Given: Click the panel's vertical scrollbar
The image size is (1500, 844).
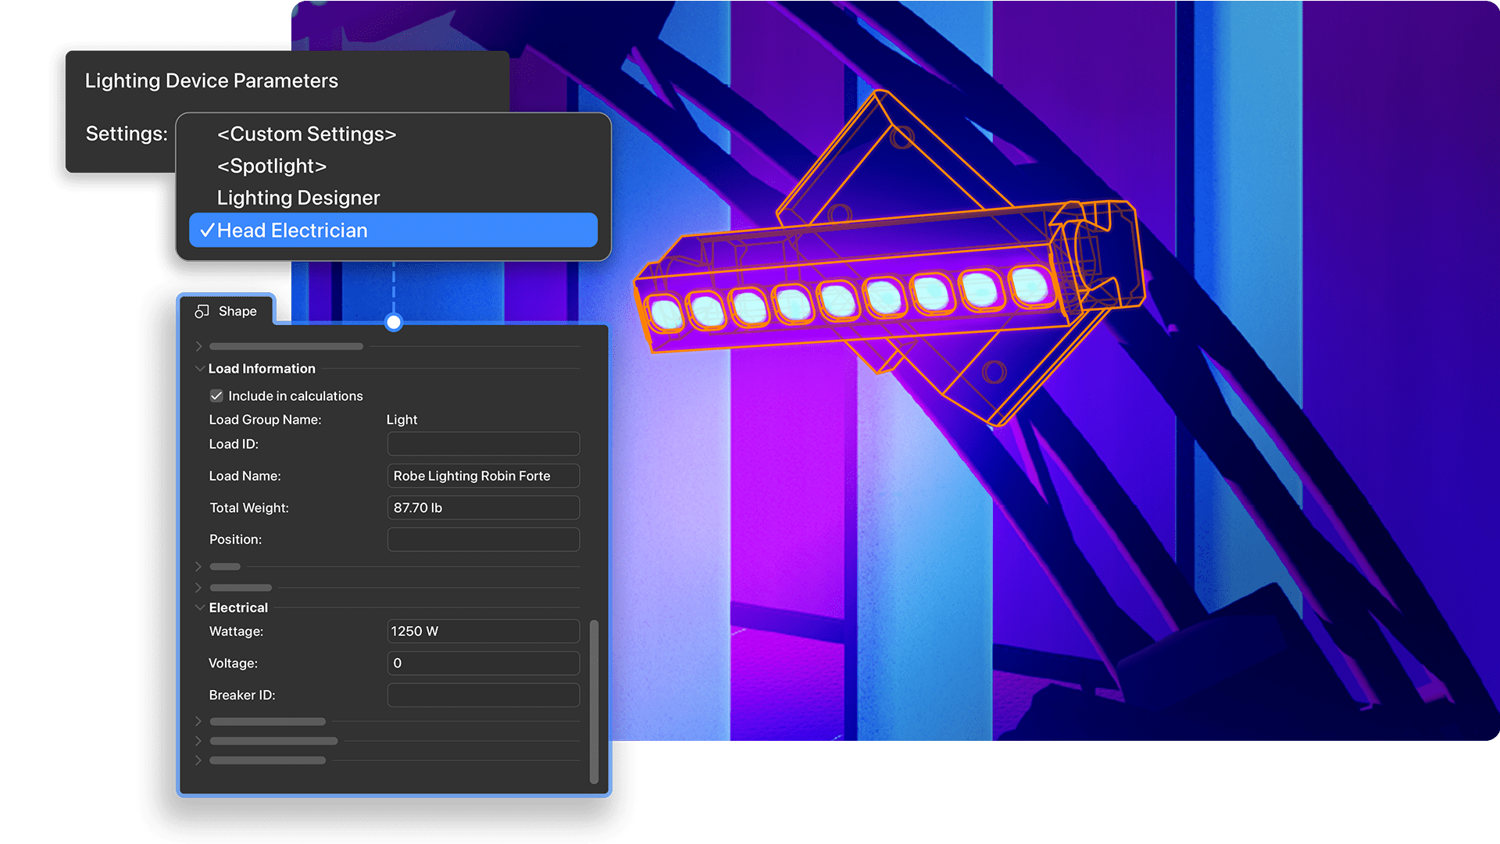Looking at the screenshot, I should tap(594, 701).
